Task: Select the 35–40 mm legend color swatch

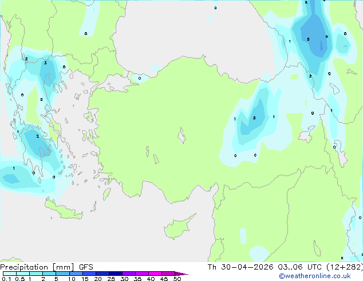Action: click(x=141, y=274)
